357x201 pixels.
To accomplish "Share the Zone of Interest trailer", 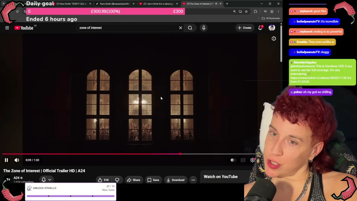I will [133, 180].
